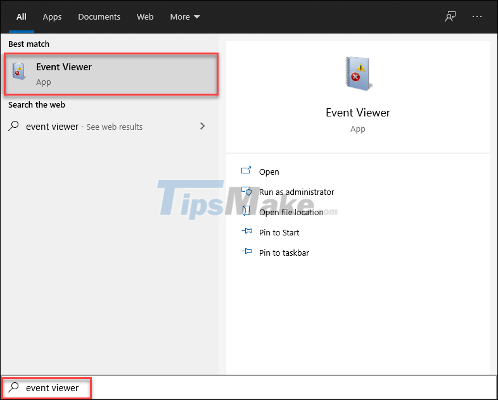Choose Pin to Start
This screenshot has height=400, width=498.
tap(279, 232)
